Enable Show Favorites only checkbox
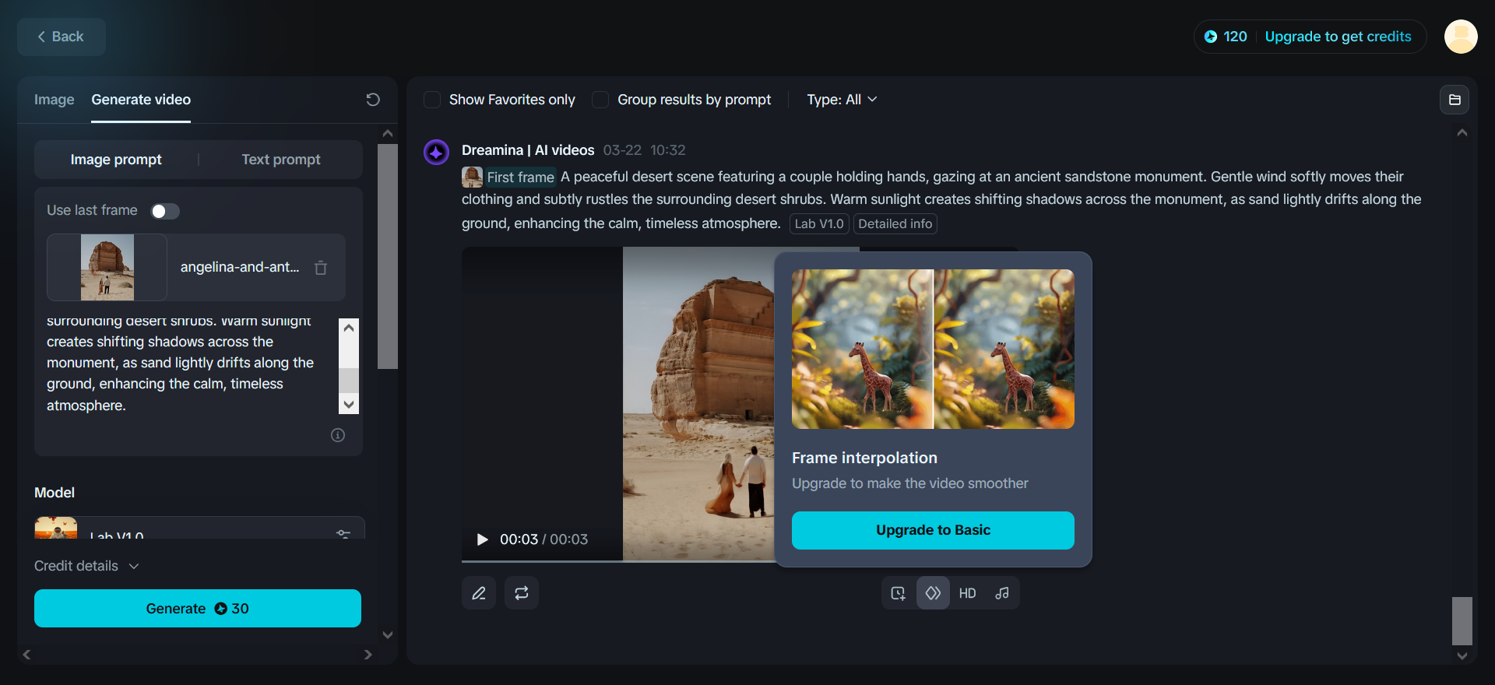This screenshot has width=1495, height=685. (432, 100)
